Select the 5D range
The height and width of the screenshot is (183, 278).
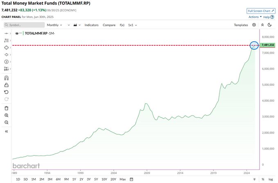coord(25,179)
